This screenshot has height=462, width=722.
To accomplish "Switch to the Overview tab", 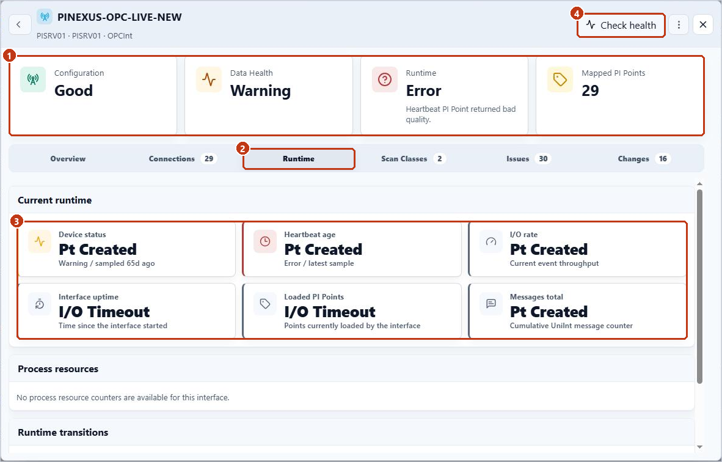I will pyautogui.click(x=68, y=159).
